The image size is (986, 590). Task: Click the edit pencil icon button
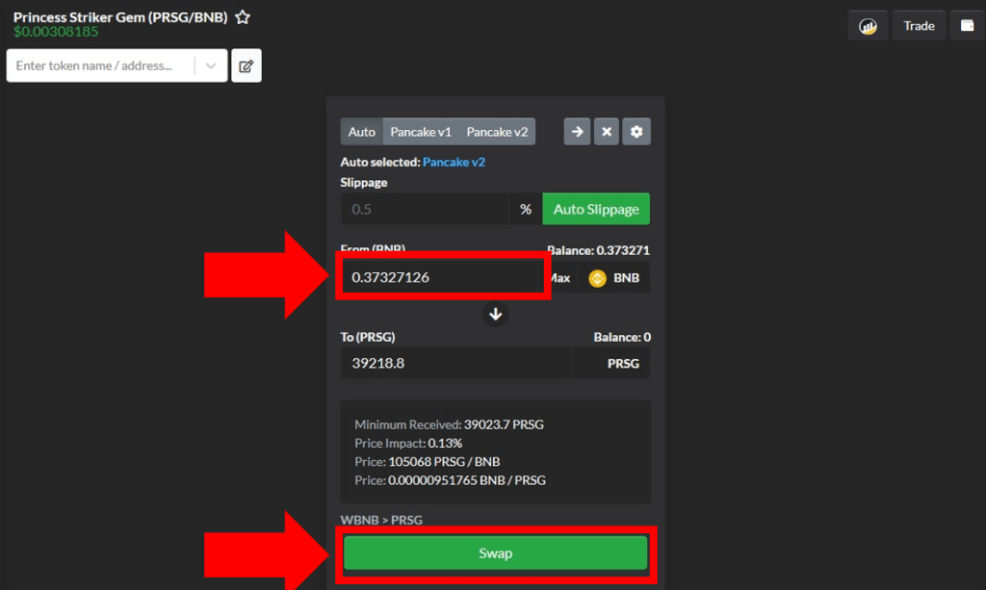(x=246, y=65)
